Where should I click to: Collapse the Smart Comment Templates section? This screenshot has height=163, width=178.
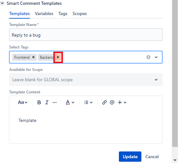[x=2, y=3]
